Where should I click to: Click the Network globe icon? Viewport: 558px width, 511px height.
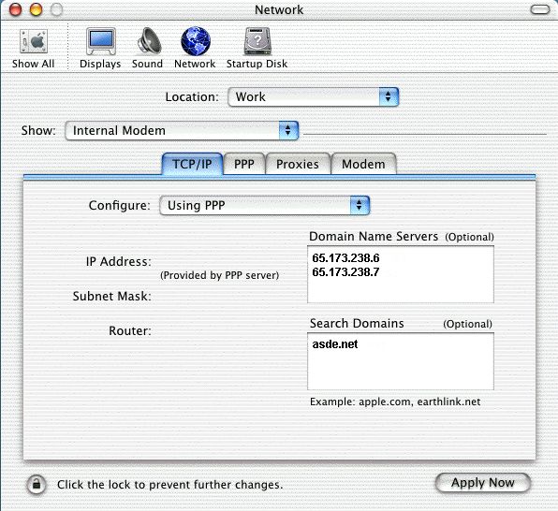(x=196, y=41)
